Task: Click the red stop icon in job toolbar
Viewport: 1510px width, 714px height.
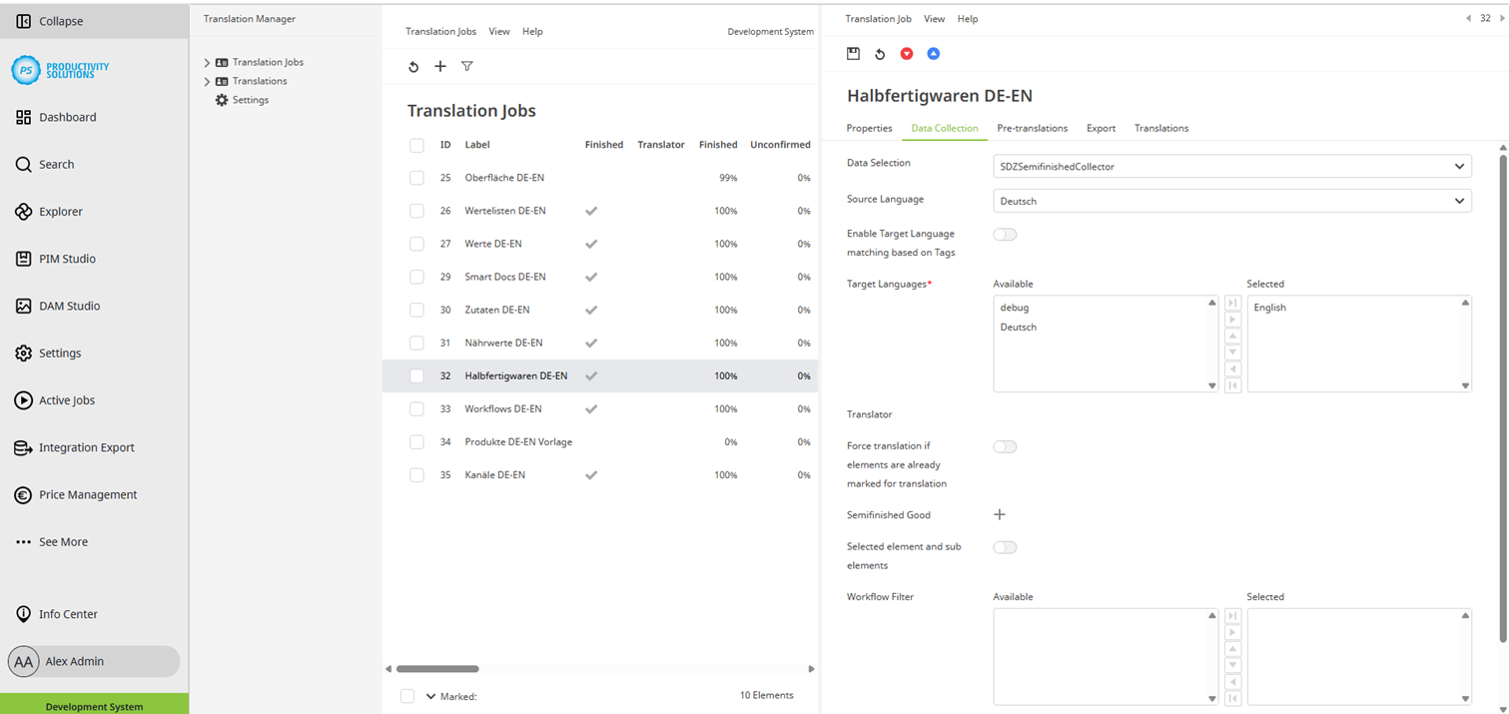Action: click(906, 53)
